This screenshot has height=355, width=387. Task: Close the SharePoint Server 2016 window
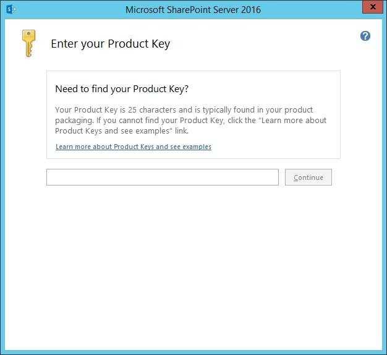(373, 7)
